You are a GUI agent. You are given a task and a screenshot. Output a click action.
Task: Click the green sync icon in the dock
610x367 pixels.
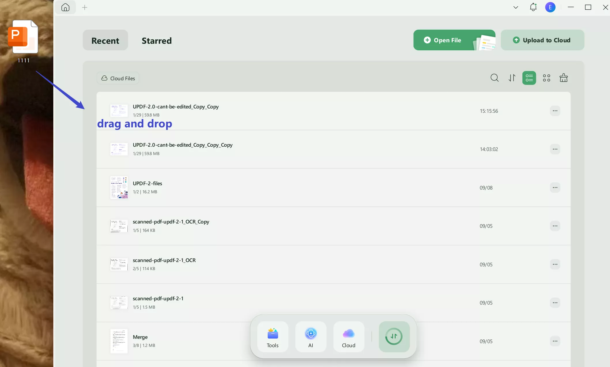pyautogui.click(x=394, y=337)
